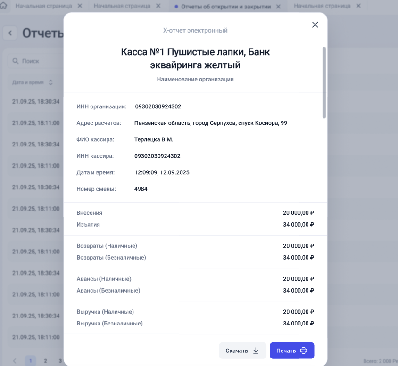The height and width of the screenshot is (366, 398).
Task: Click the Печать print button
Action: pos(292,350)
